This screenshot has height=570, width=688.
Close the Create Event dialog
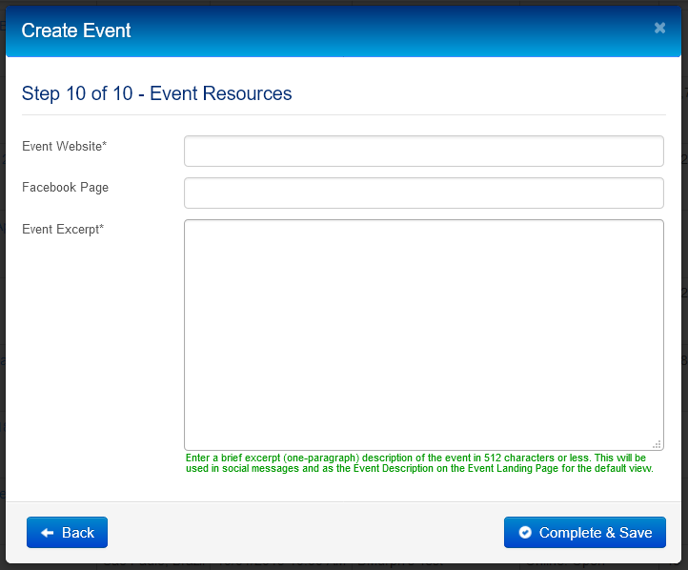[x=659, y=28]
